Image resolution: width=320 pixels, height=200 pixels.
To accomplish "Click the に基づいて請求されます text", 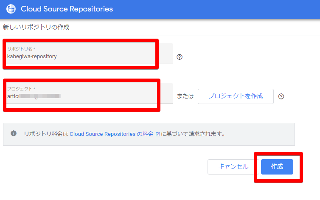I will pos(193,134).
